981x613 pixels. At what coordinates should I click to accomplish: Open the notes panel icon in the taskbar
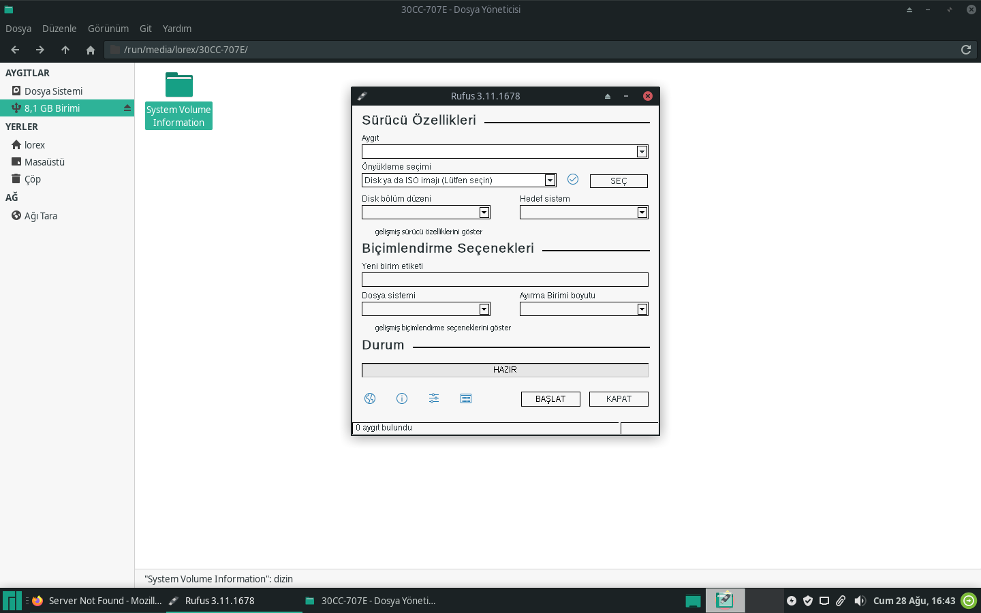pyautogui.click(x=724, y=600)
